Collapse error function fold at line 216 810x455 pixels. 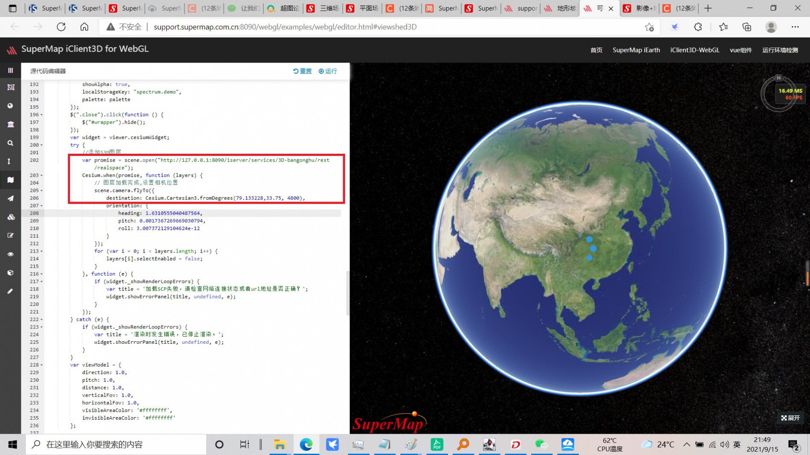[41, 274]
